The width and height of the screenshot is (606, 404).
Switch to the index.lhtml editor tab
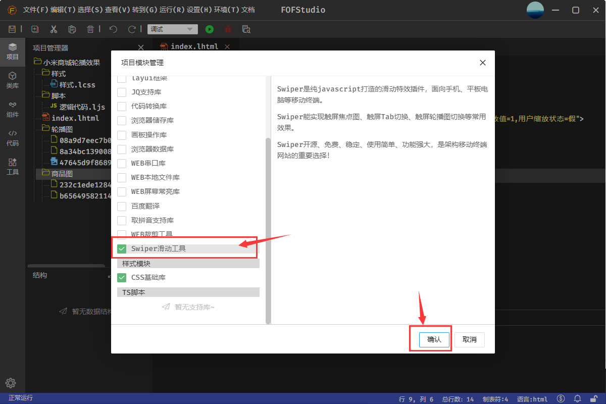pos(194,46)
